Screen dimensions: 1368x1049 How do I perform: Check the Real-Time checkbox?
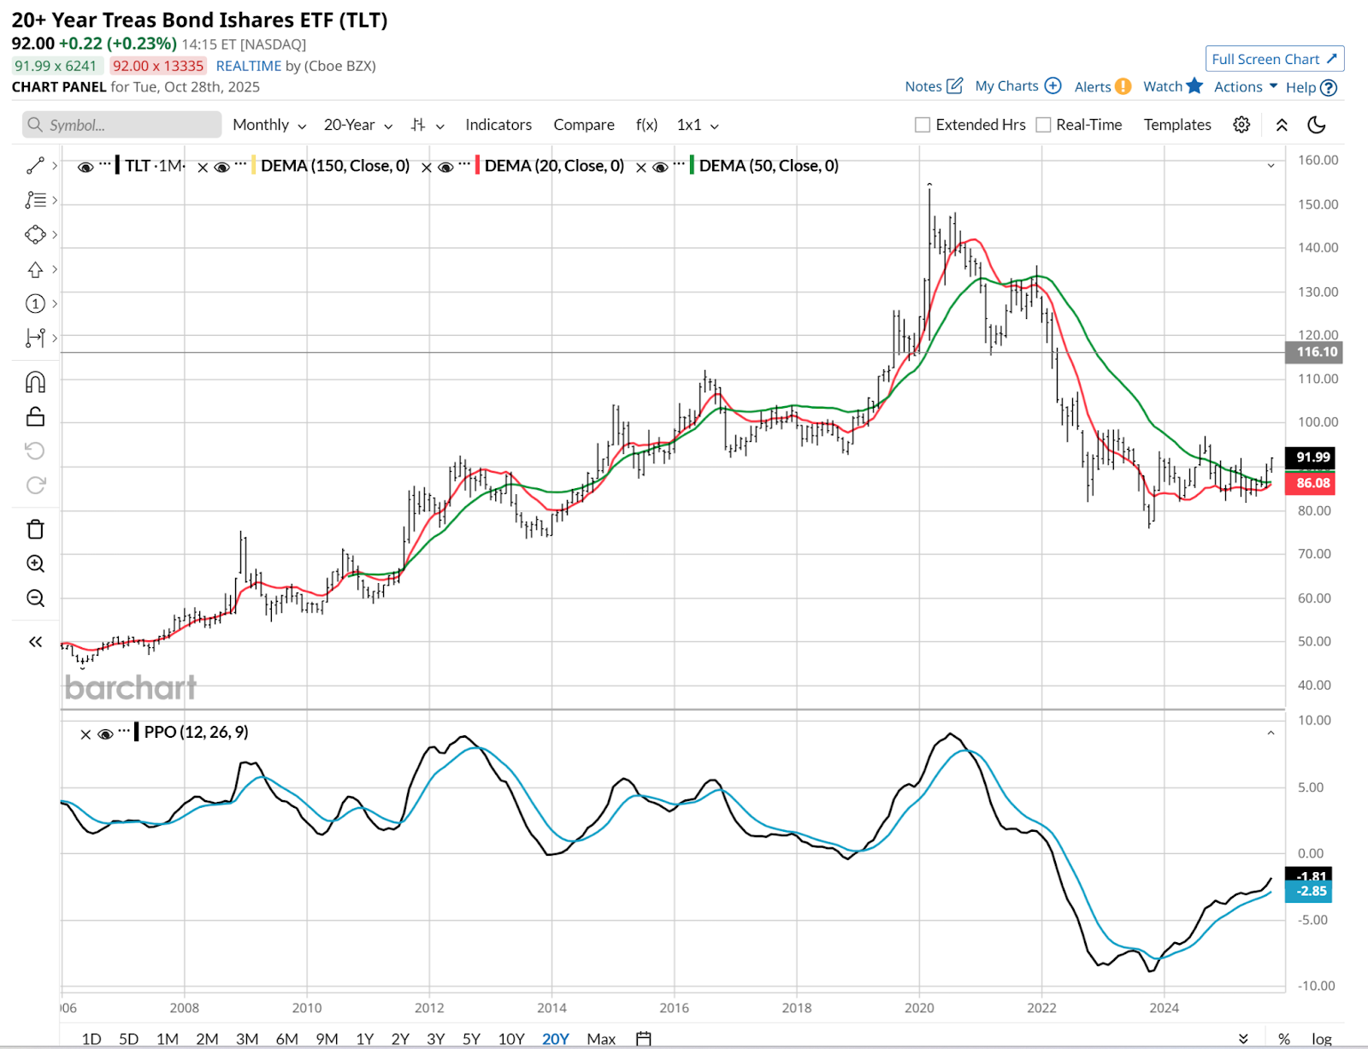coord(1043,125)
